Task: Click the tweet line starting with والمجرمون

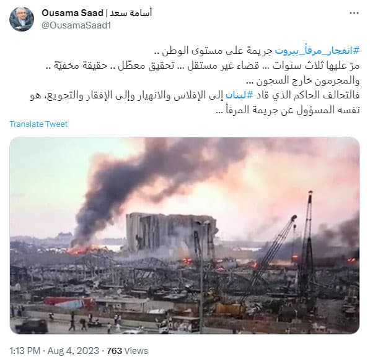Action: 302,80
